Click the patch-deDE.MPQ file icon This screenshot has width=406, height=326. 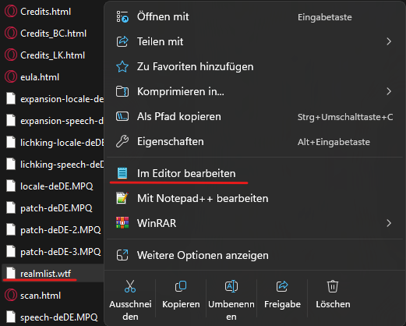[11, 208]
